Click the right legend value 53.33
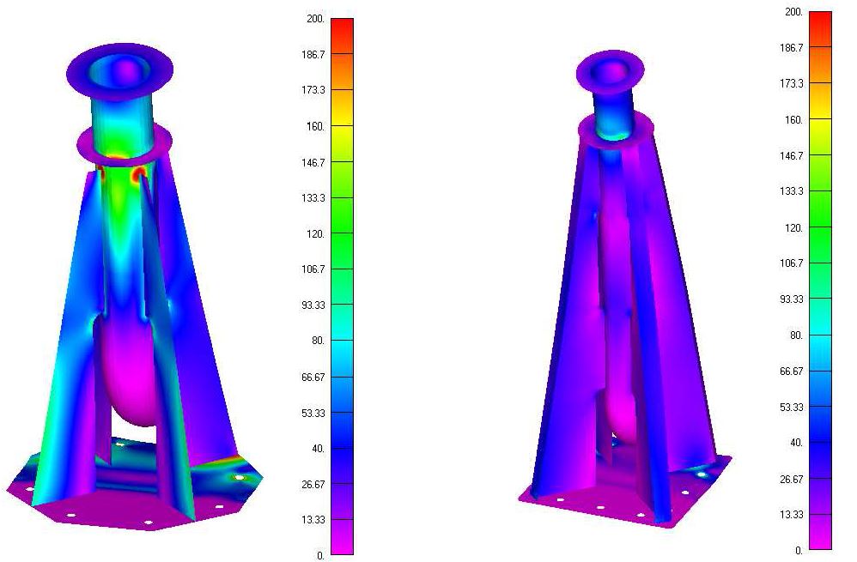The width and height of the screenshot is (857, 562). [x=791, y=407]
